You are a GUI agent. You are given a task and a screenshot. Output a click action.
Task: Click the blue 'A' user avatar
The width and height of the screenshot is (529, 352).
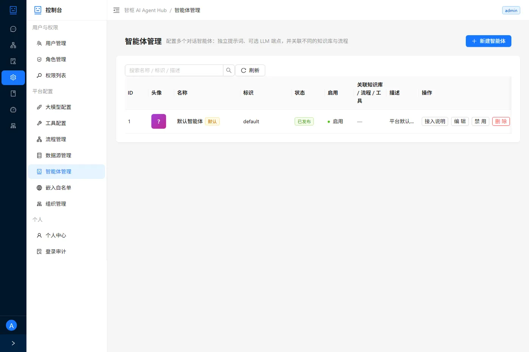coord(11,326)
